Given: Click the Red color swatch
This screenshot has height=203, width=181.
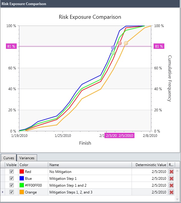Looking at the screenshot, I should (21, 172).
